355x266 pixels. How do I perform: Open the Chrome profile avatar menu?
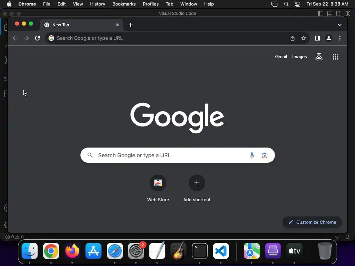click(329, 38)
